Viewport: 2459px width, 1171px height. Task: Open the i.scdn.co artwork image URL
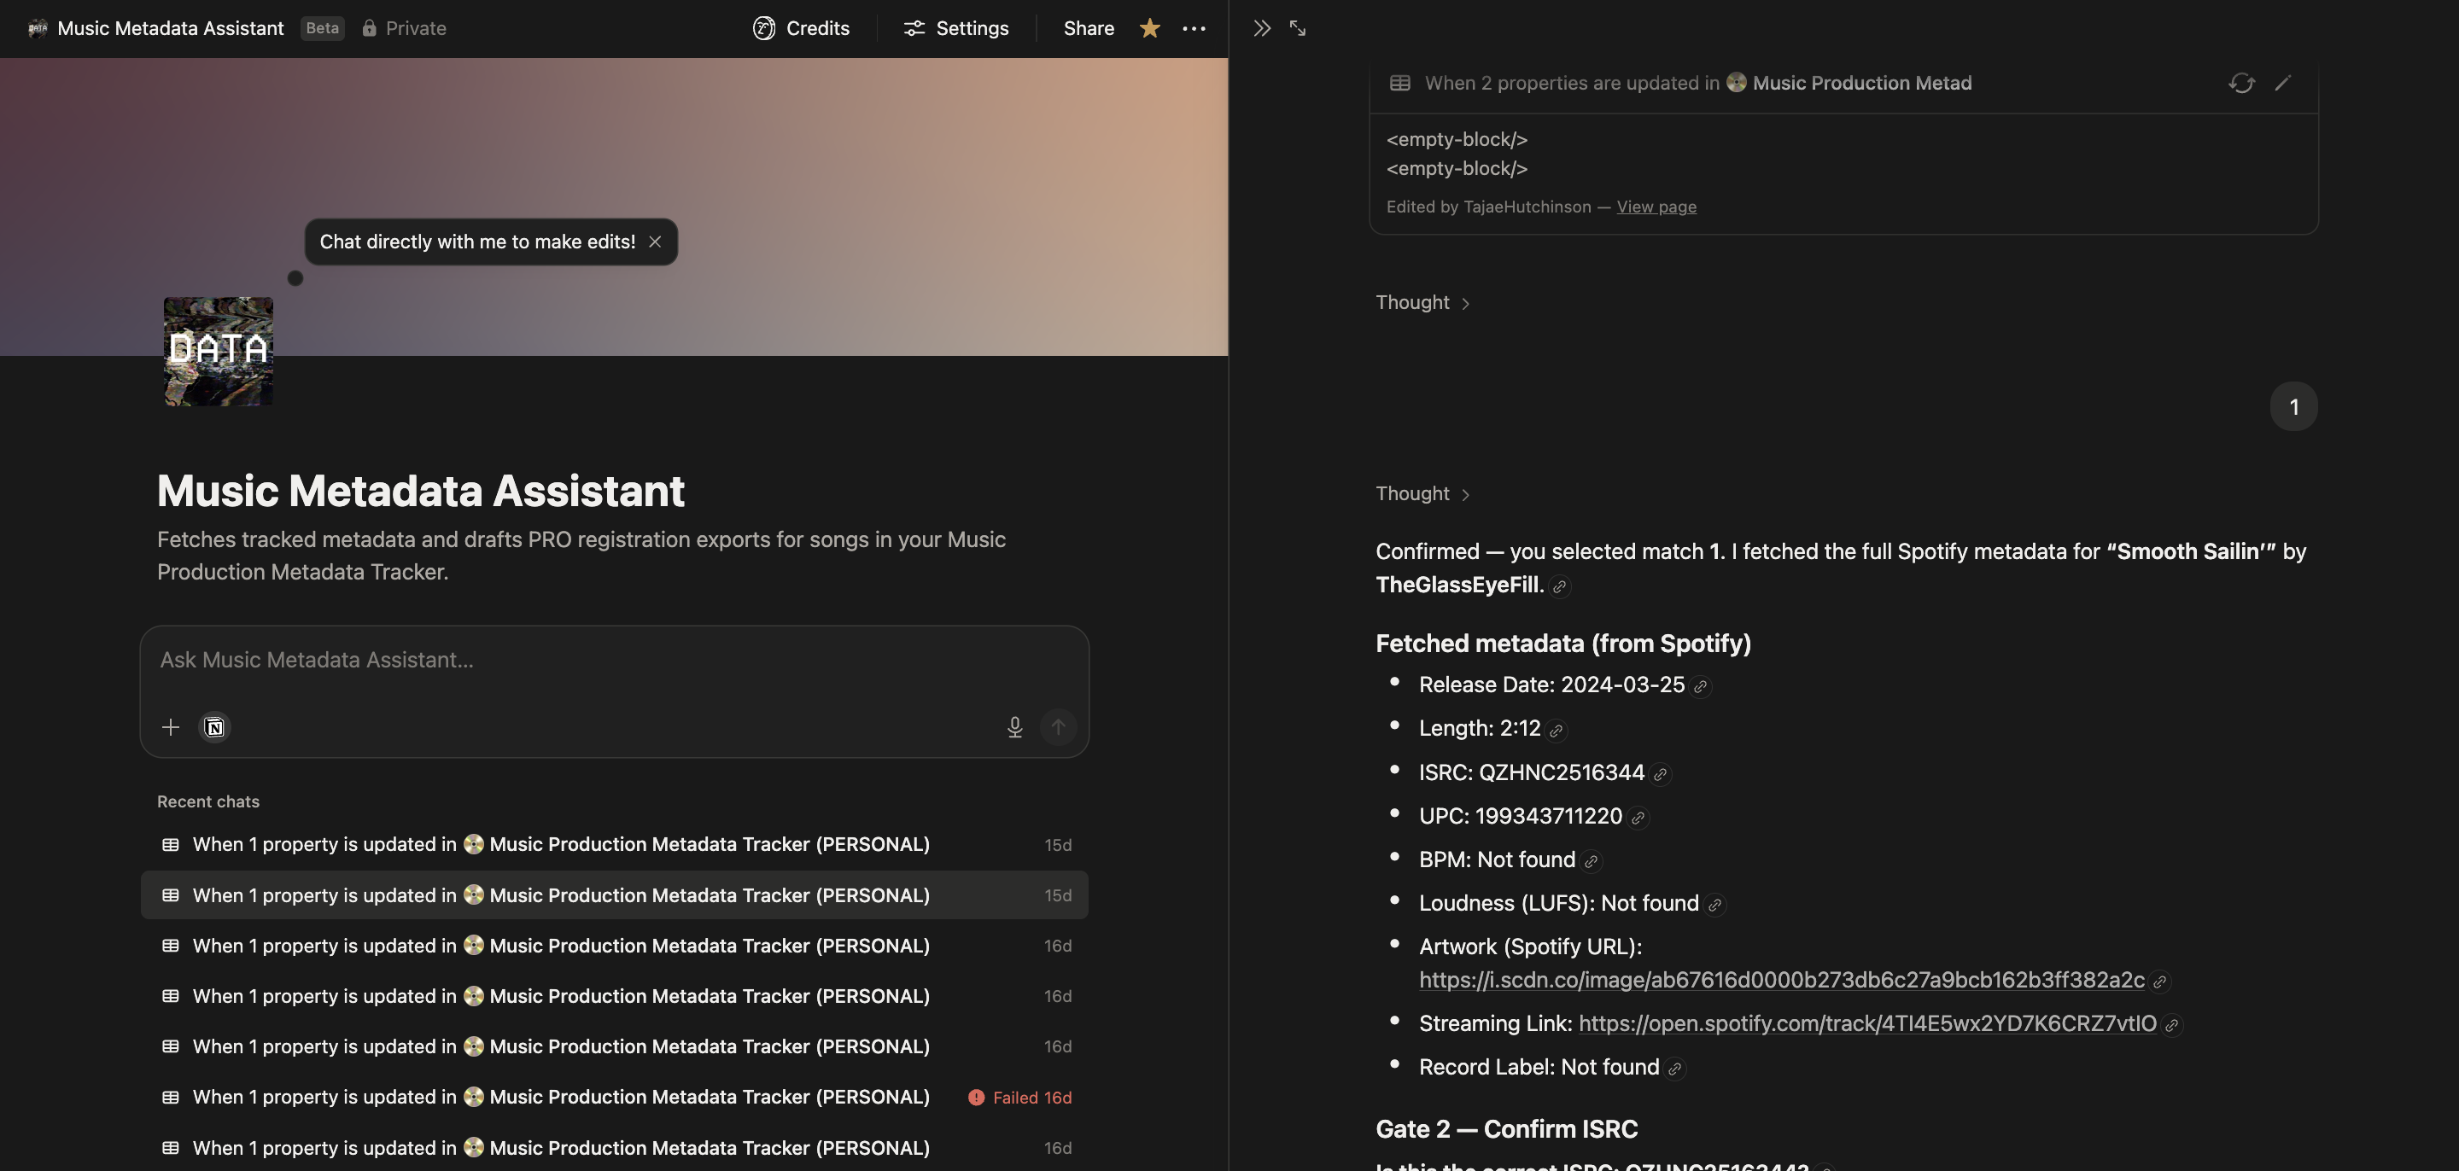click(1781, 980)
